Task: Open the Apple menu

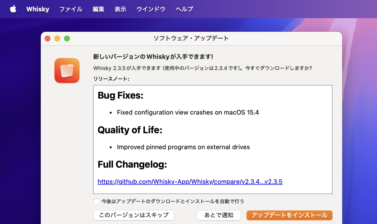Action: pyautogui.click(x=13, y=9)
